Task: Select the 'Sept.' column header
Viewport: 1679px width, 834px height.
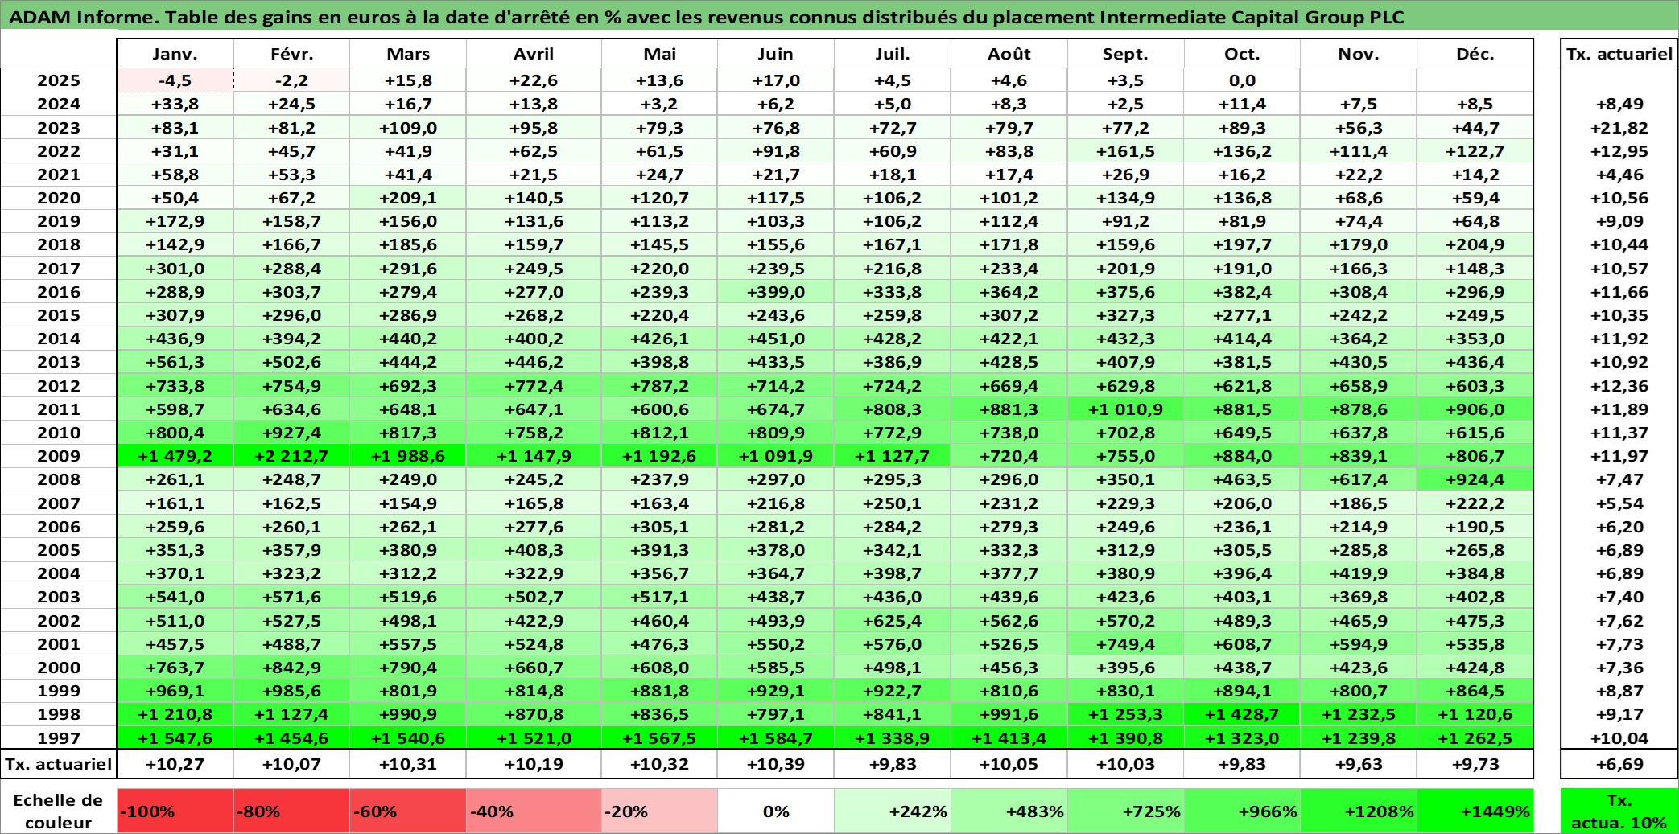Action: click(1125, 54)
